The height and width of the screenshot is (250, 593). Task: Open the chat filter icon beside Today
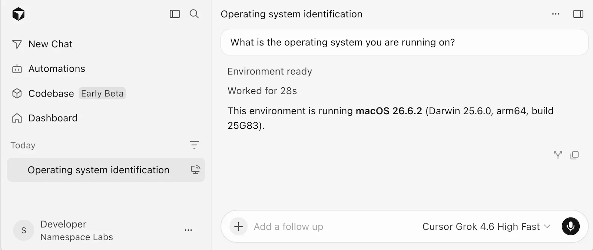194,145
